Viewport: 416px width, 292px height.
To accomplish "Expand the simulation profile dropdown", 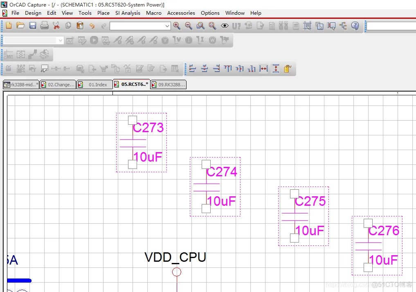I will pyautogui.click(x=61, y=40).
